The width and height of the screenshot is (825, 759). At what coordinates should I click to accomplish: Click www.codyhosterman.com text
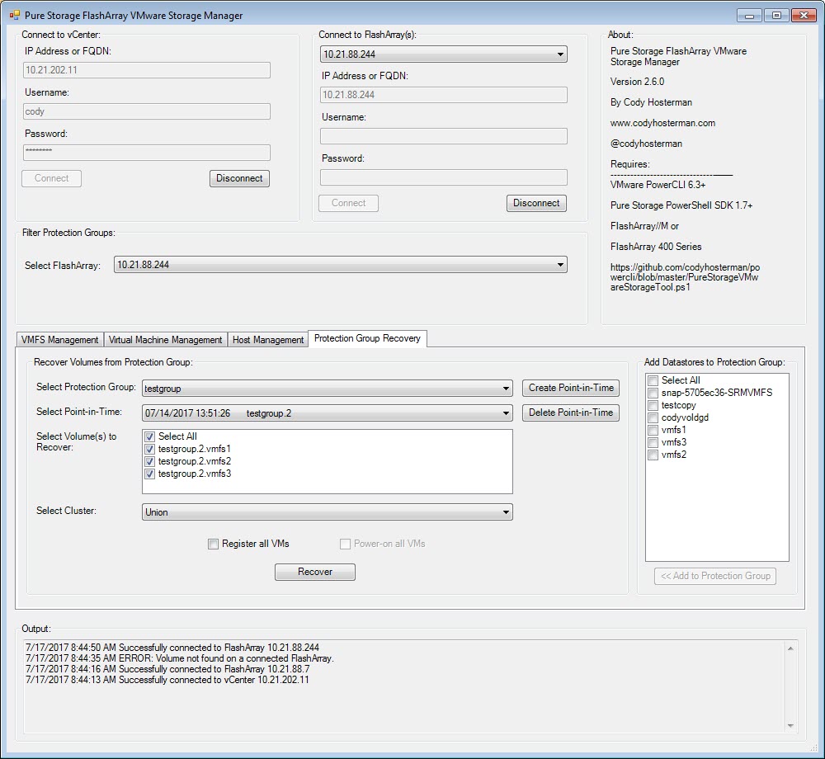point(662,123)
